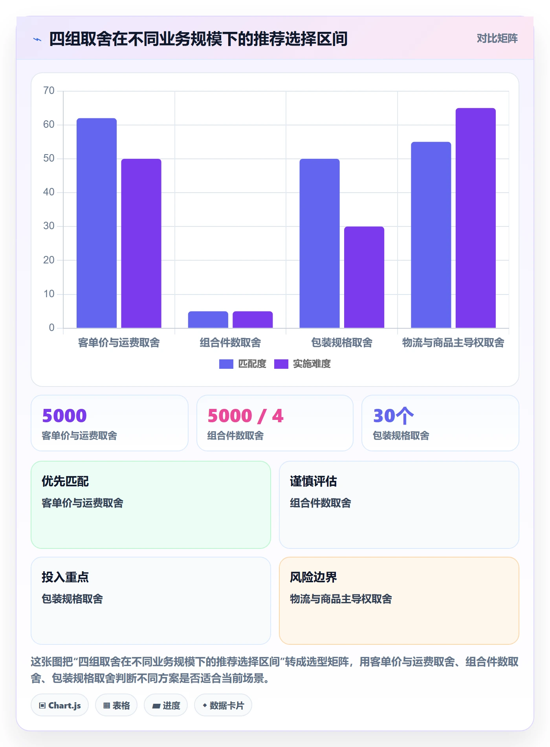This screenshot has height=747, width=550.
Task: Click the 5000 data card value
Action: [64, 416]
